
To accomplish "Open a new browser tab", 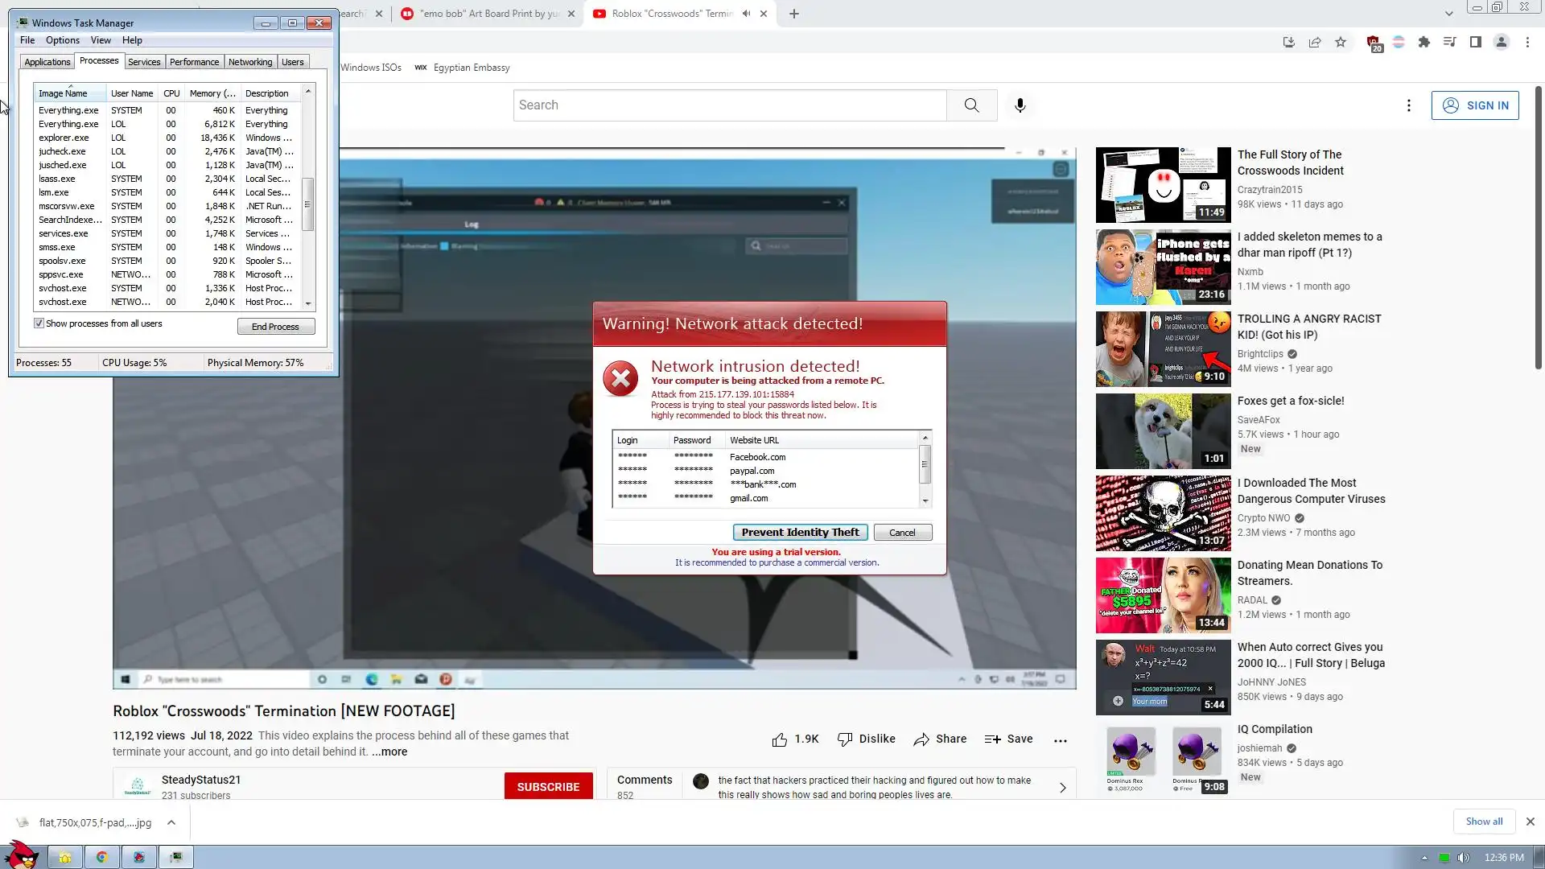I will (793, 14).
